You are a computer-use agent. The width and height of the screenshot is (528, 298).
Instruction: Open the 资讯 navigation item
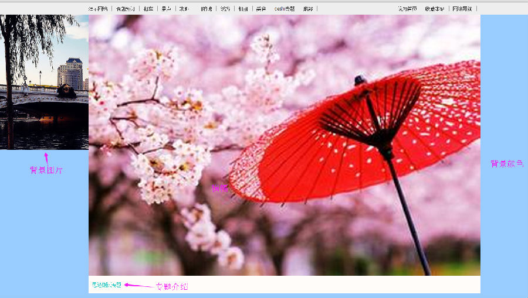[x=225, y=9]
